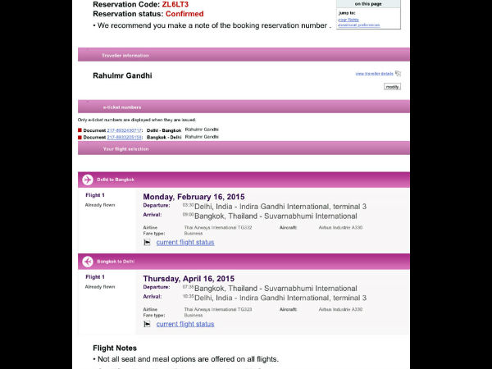Check current flight status for February 16 flight

(x=185, y=243)
